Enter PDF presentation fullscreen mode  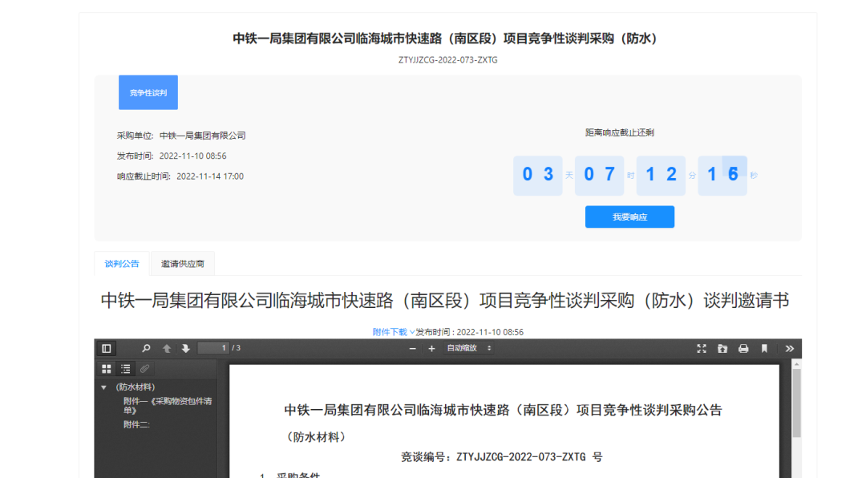(702, 348)
